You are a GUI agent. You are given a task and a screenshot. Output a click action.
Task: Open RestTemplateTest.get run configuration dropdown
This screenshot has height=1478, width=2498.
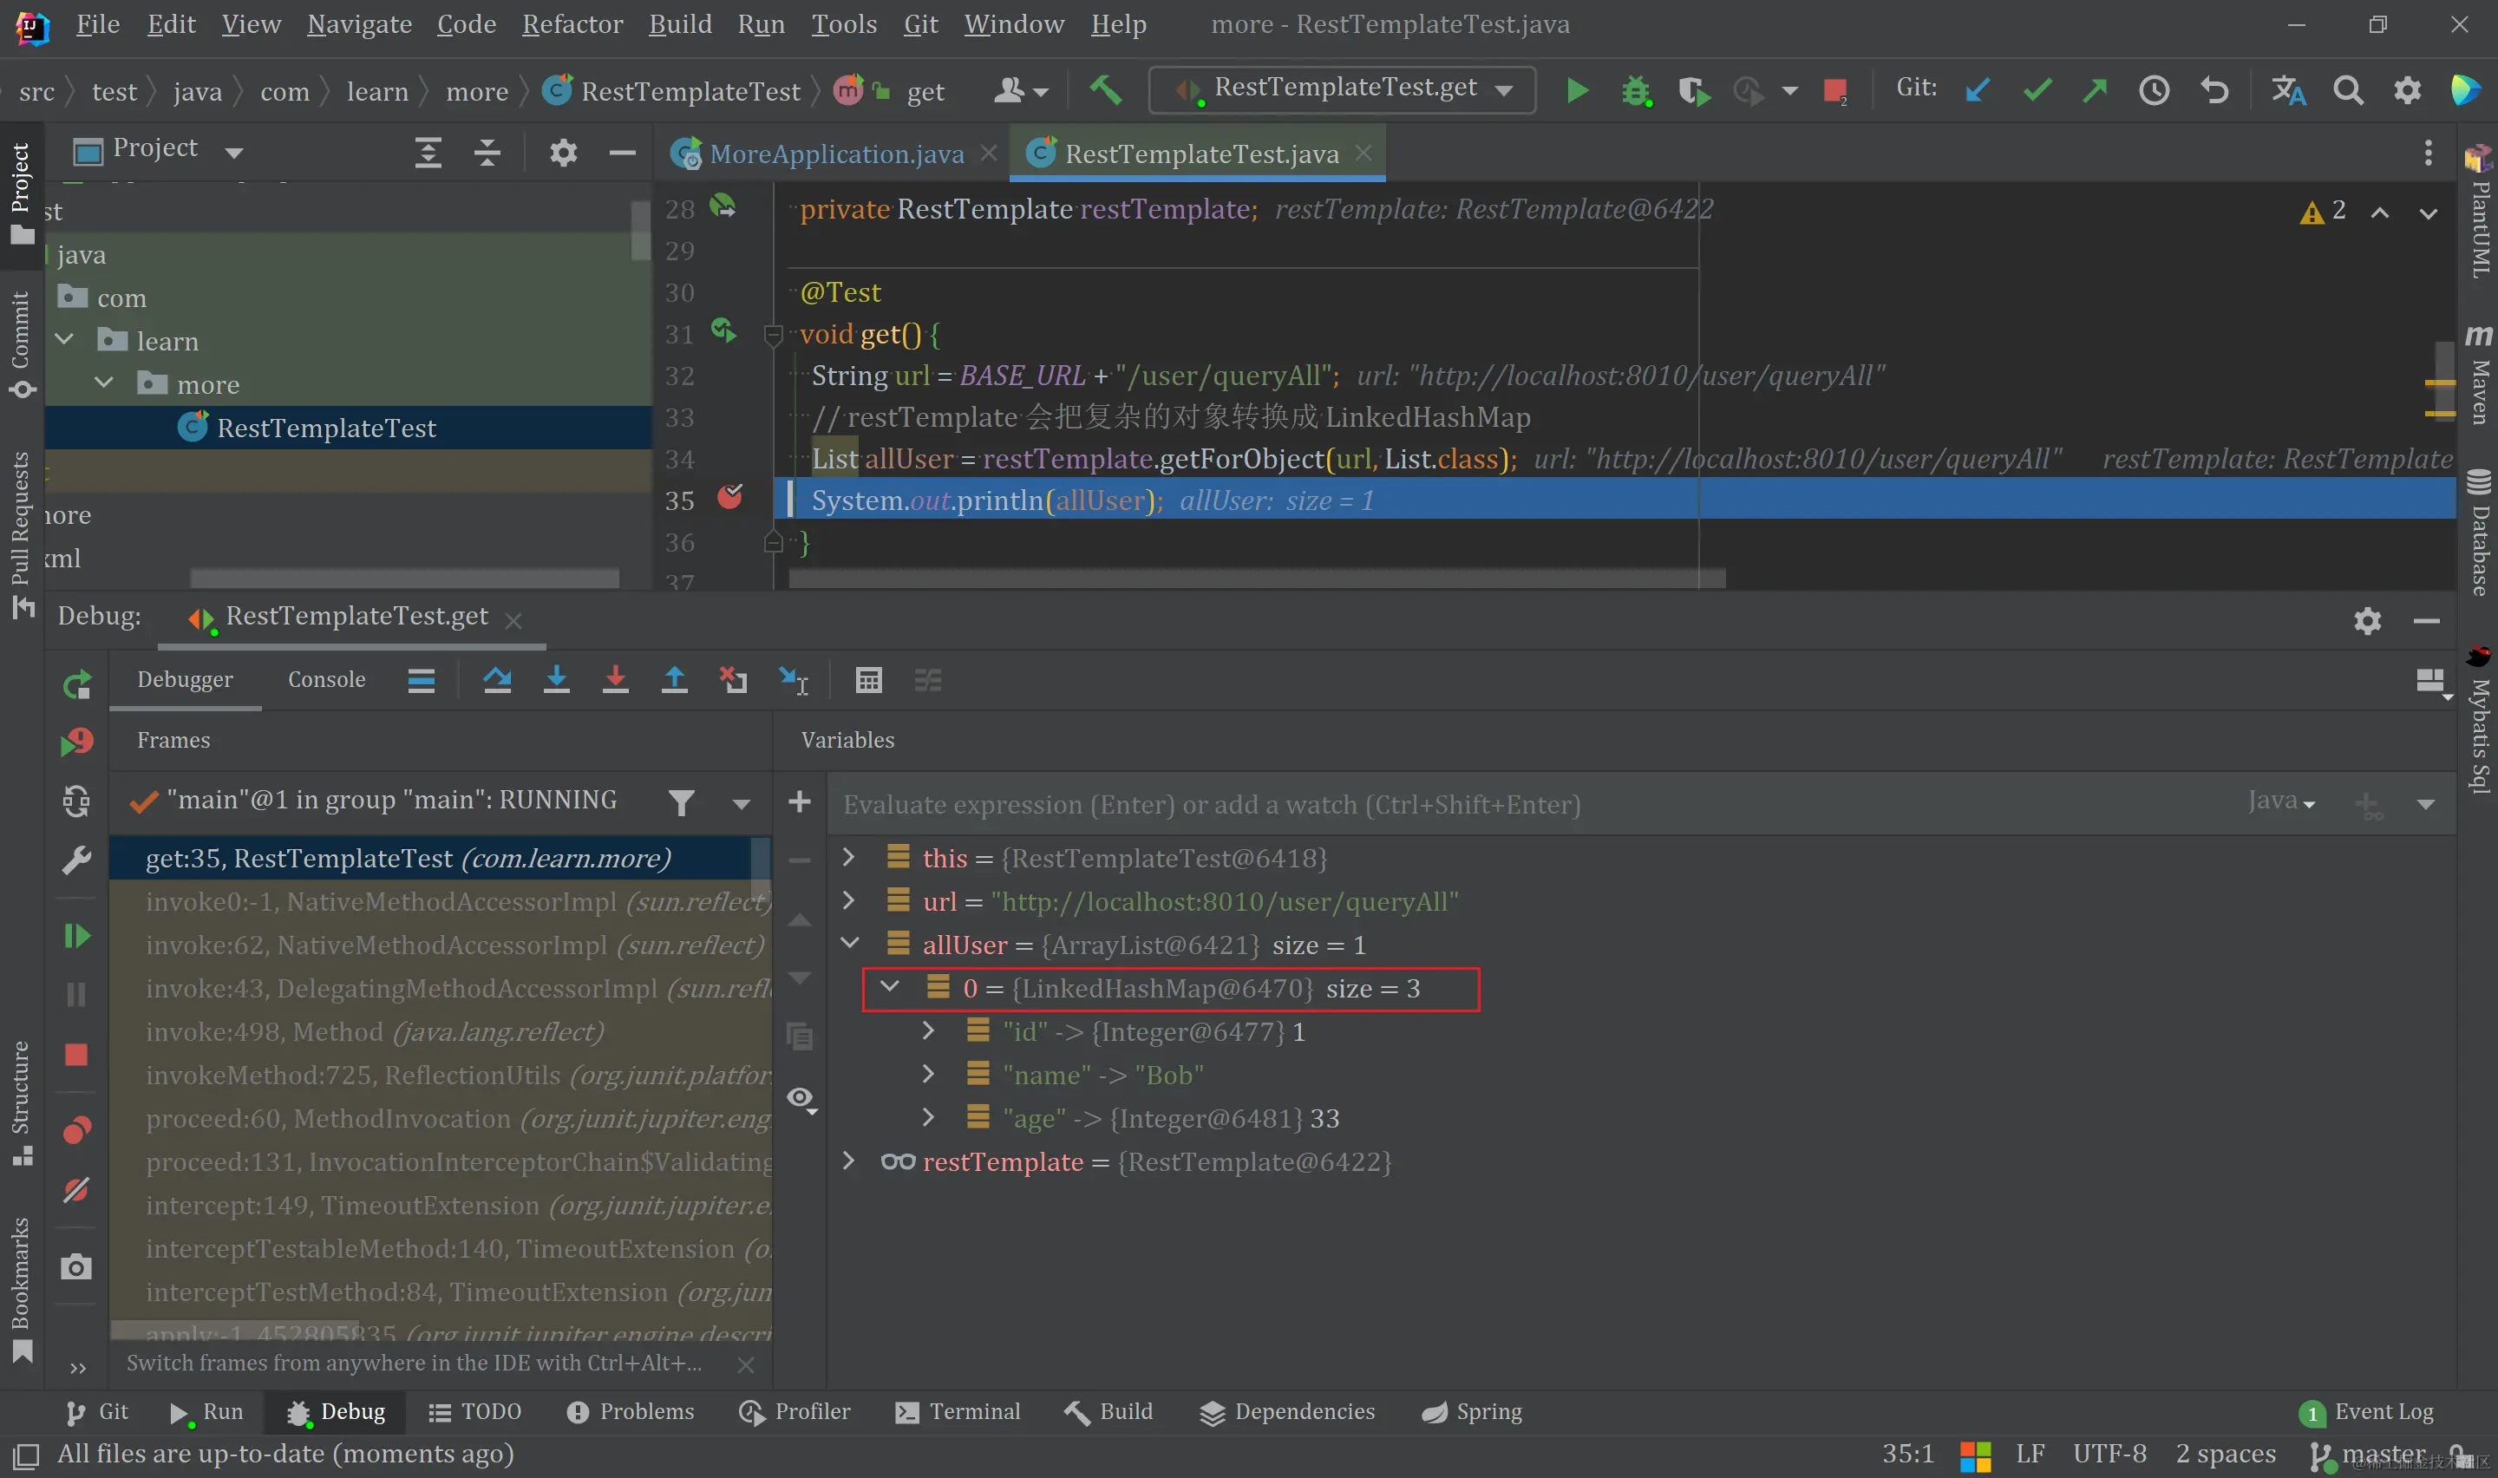click(x=1342, y=88)
